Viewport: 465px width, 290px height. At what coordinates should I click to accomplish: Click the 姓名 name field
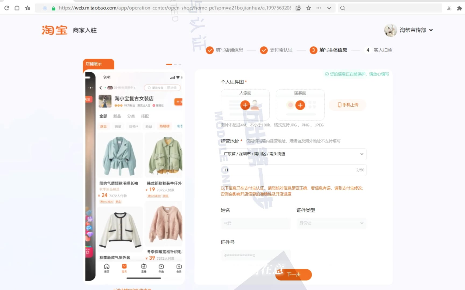(x=255, y=223)
